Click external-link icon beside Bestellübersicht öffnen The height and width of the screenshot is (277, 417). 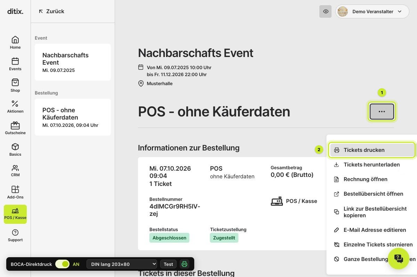pyautogui.click(x=336, y=194)
